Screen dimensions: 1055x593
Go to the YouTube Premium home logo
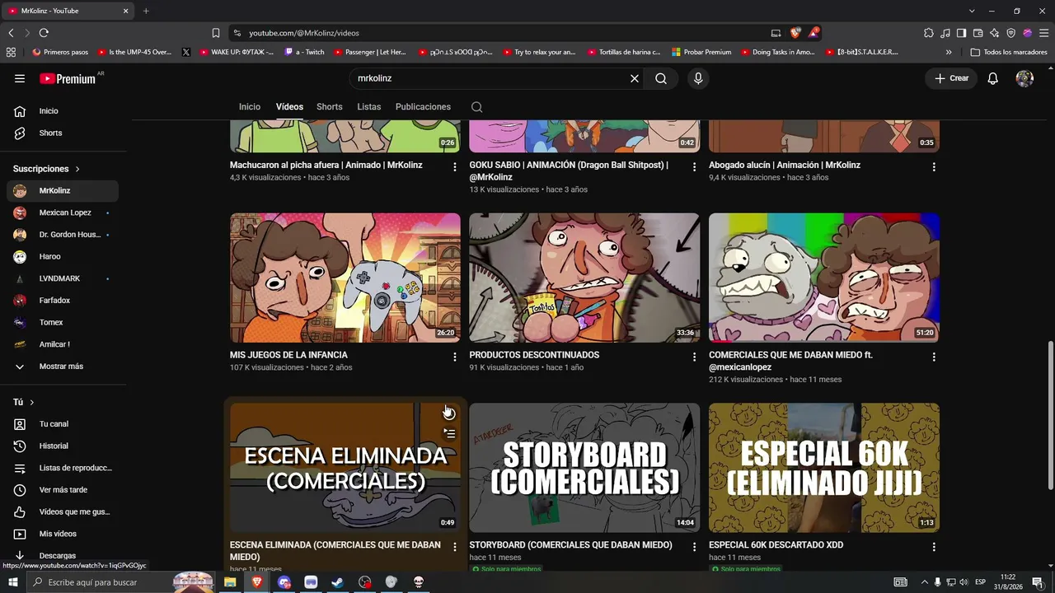point(68,79)
